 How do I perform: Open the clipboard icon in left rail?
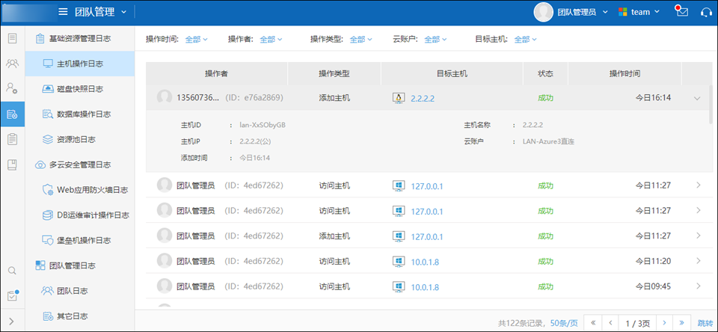click(13, 139)
